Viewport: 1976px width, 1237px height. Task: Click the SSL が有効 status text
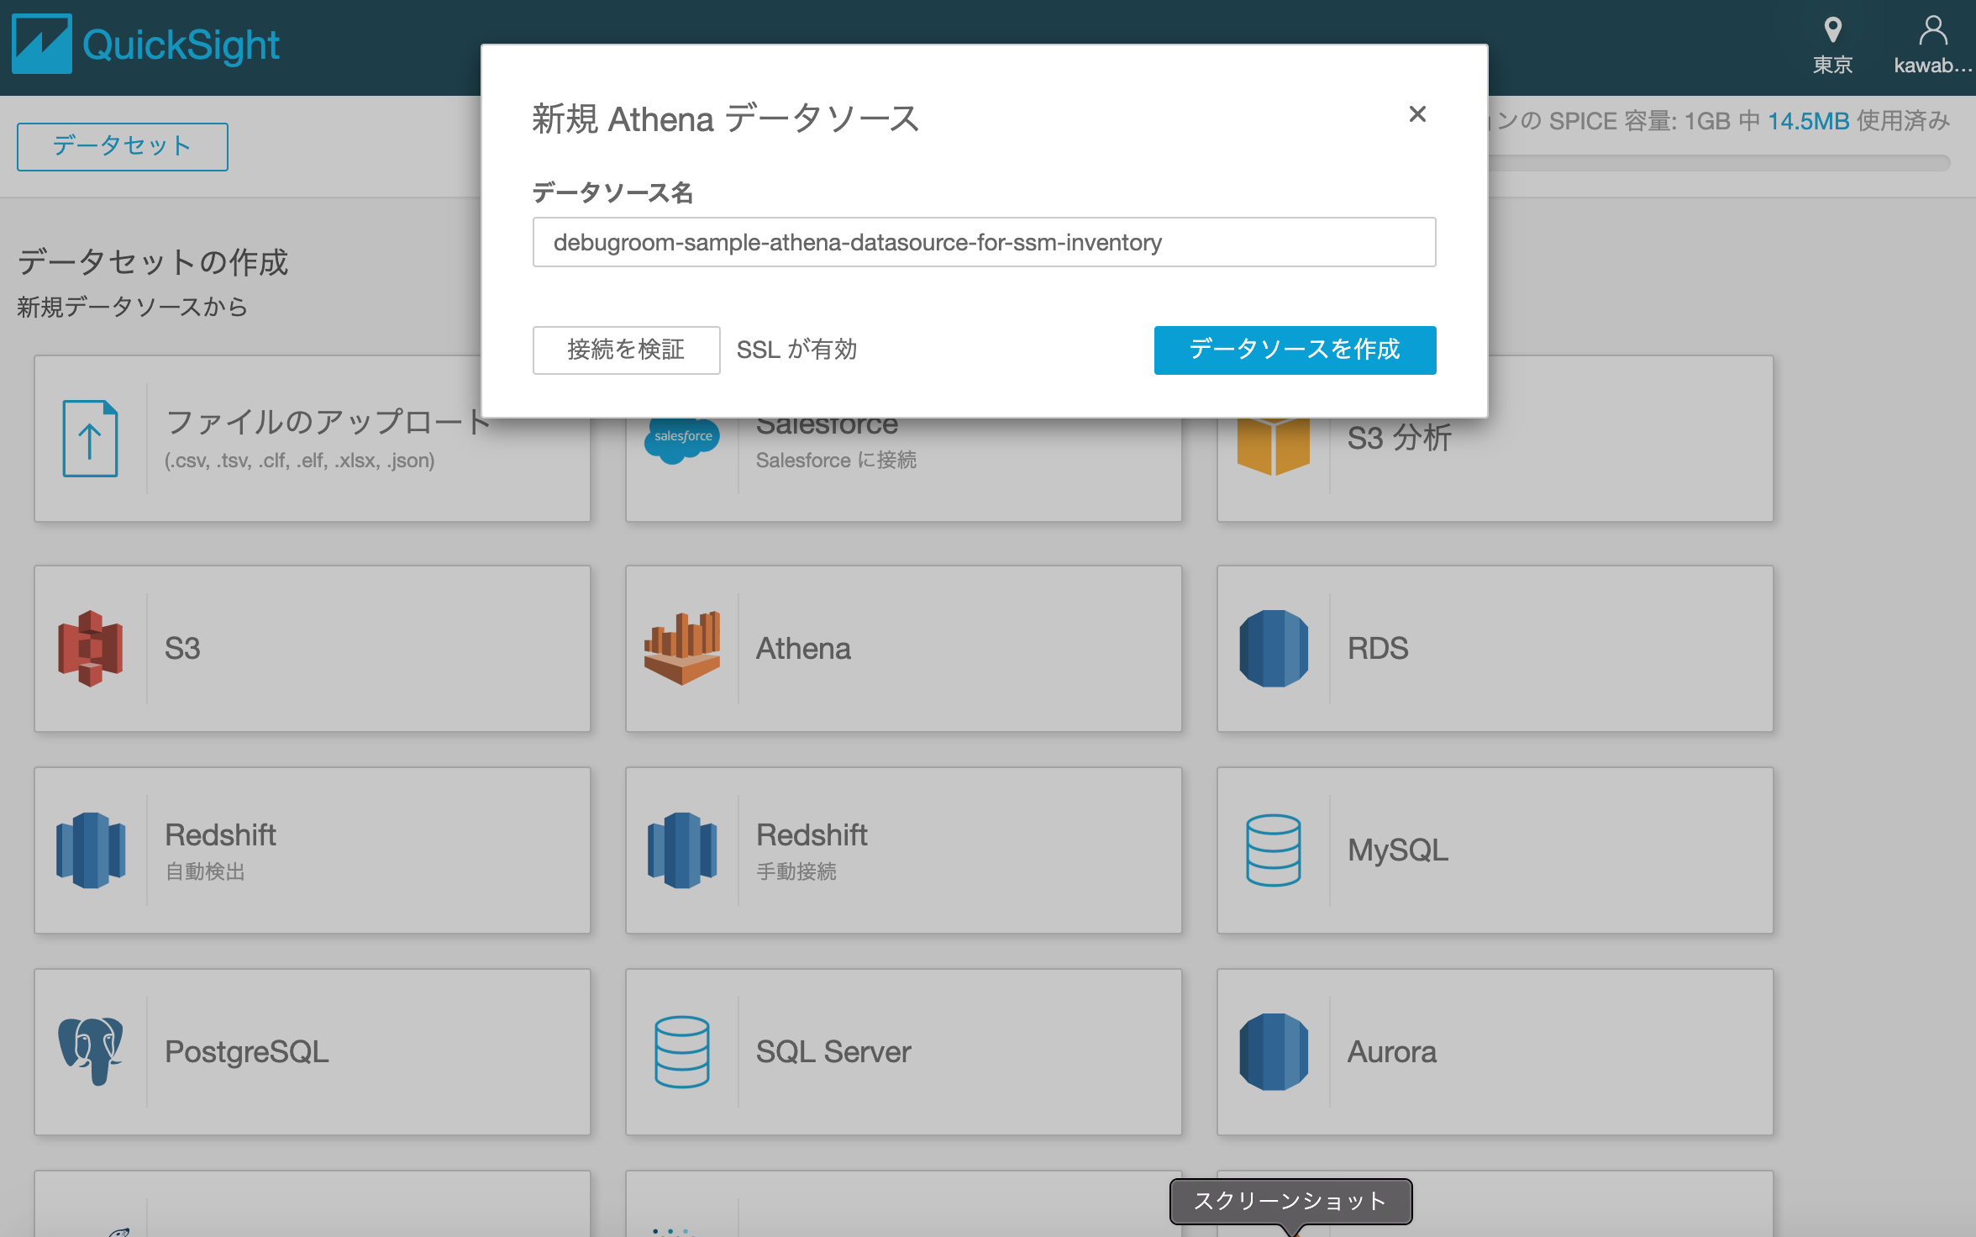[x=796, y=350]
